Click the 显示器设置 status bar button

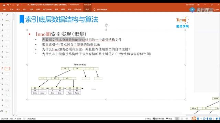coord(158,119)
